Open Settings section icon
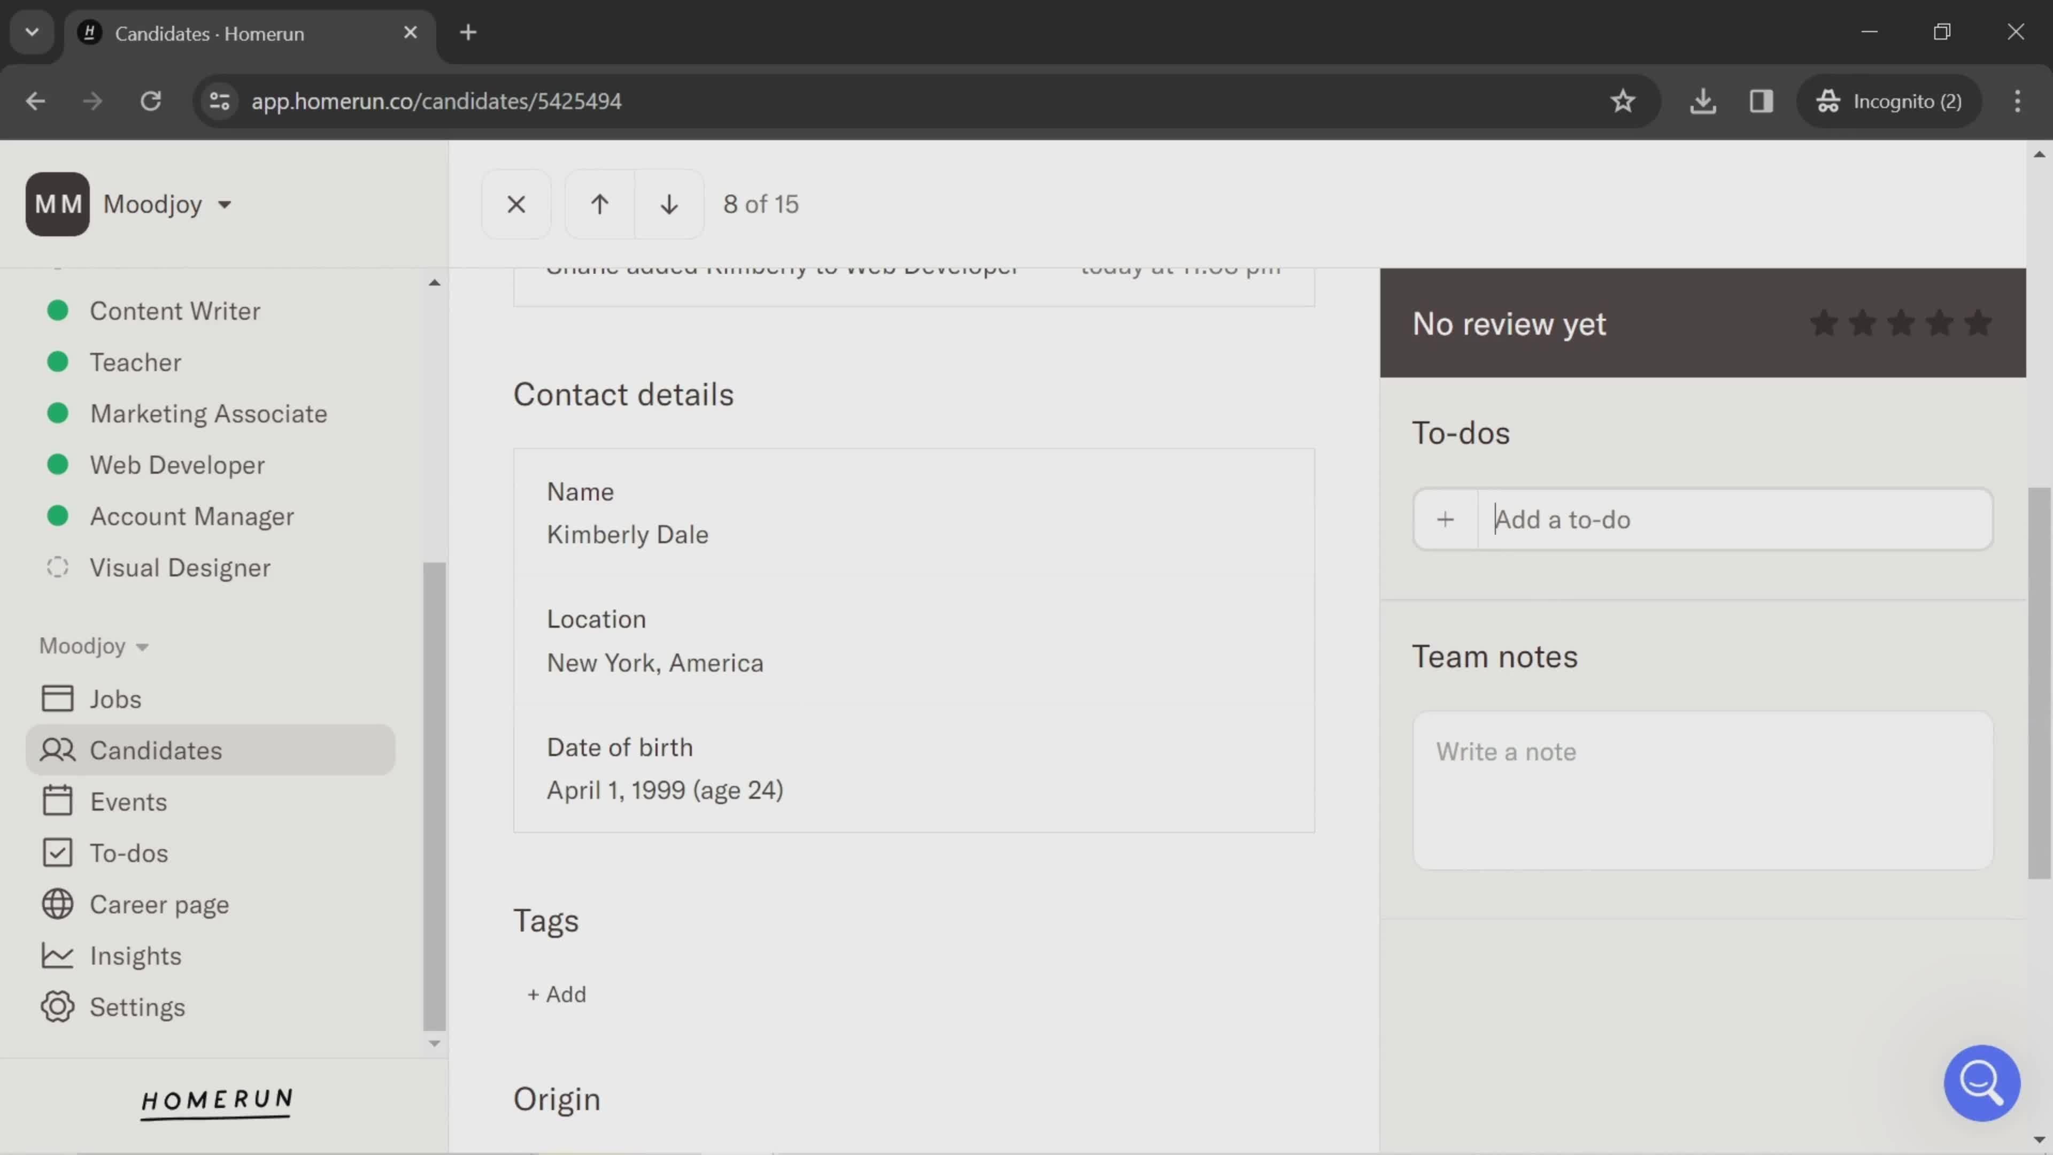This screenshot has width=2053, height=1155. 56,1007
